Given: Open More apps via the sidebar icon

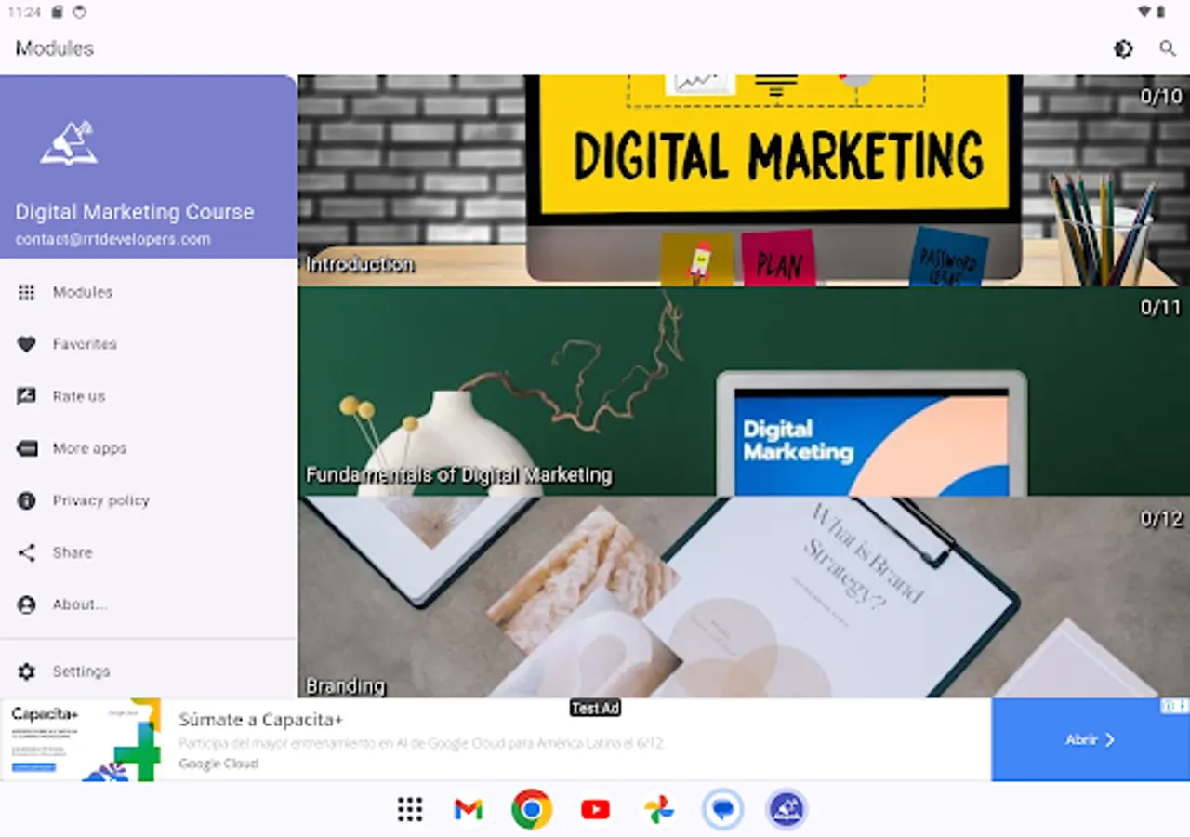Looking at the screenshot, I should tap(26, 448).
